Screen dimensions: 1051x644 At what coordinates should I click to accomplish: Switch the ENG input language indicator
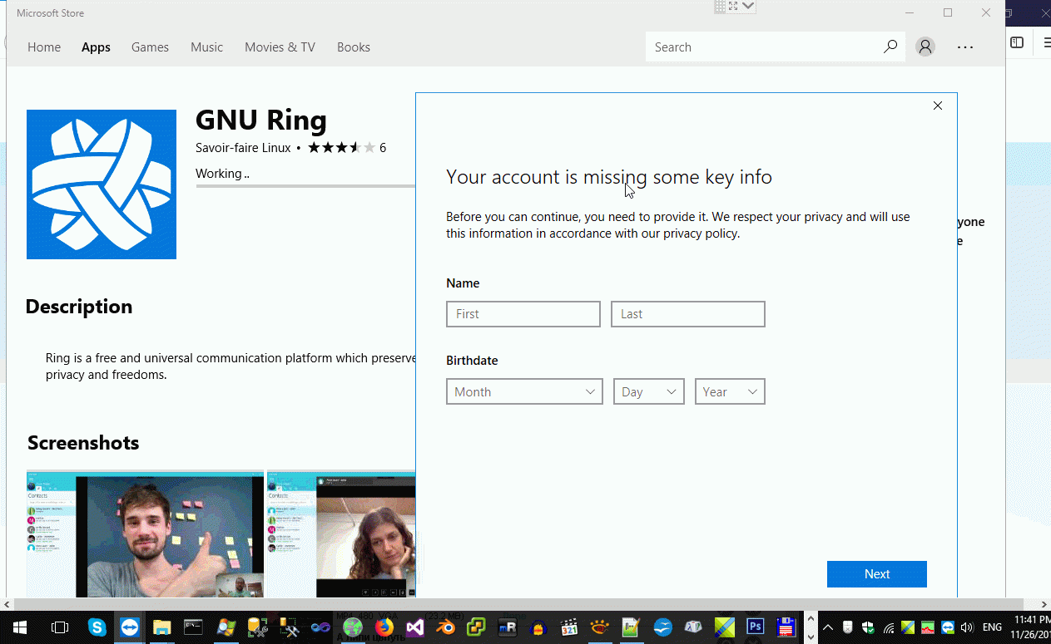(x=993, y=627)
